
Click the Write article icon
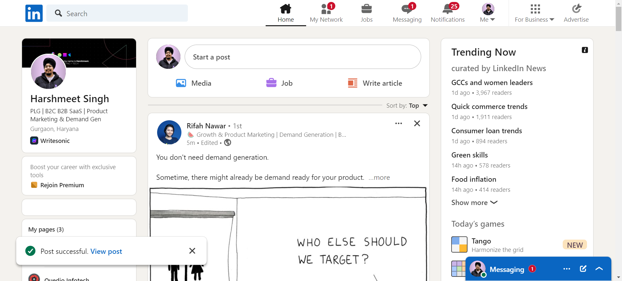(353, 83)
